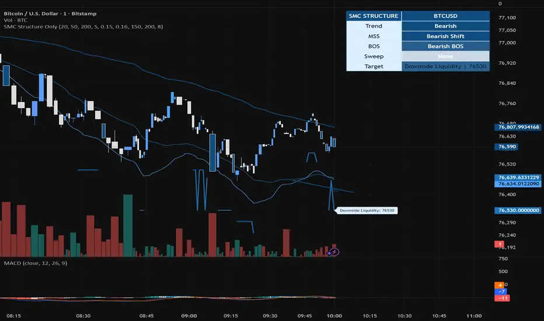Click the Bearish BOS cell

445,46
